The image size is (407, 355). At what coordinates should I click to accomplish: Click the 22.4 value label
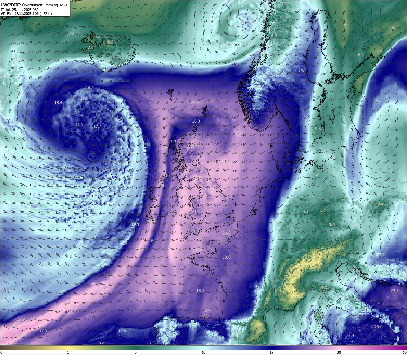(350, 335)
